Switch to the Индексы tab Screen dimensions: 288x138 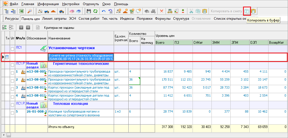pos(127,19)
